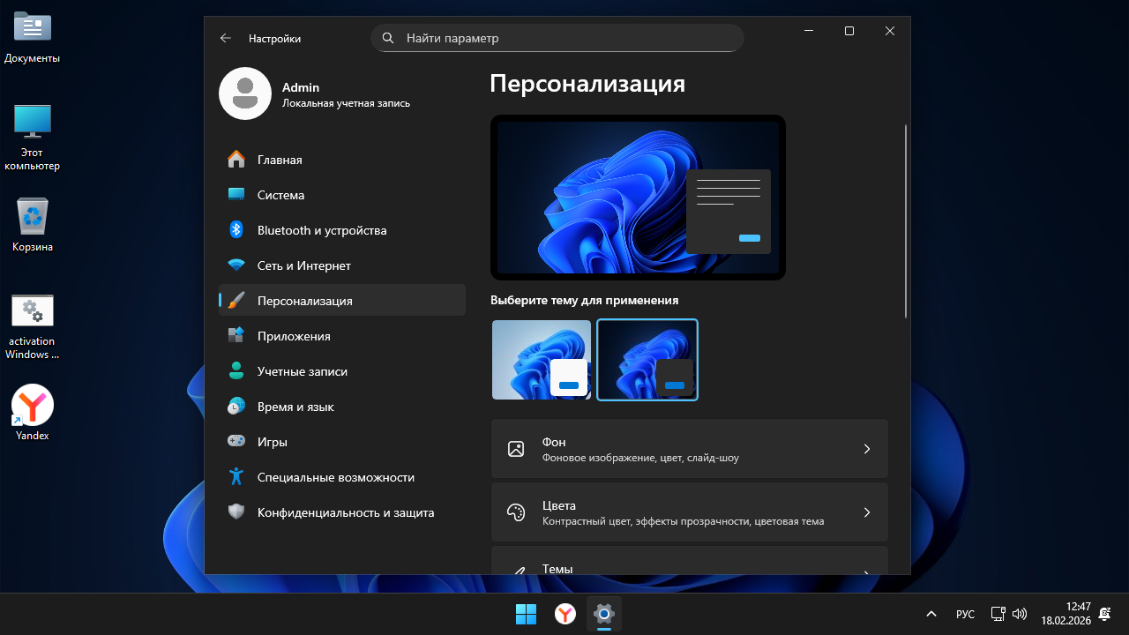The image size is (1129, 635).
Task: Click the Найти параметр search field
Action: [x=564, y=38]
